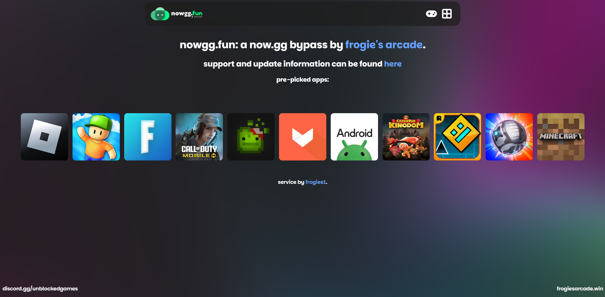Image resolution: width=605 pixels, height=297 pixels.
Task: Launch the Aptoide store app
Action: (303, 137)
